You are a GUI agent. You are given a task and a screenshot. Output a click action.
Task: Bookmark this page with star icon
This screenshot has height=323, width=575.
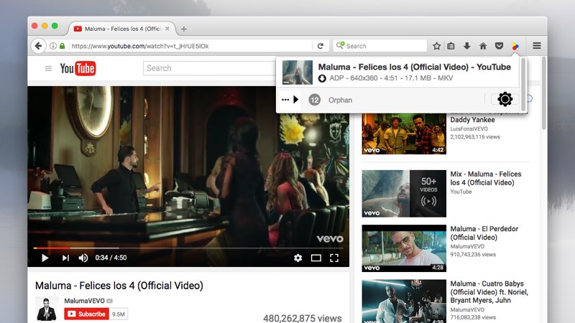click(x=436, y=46)
